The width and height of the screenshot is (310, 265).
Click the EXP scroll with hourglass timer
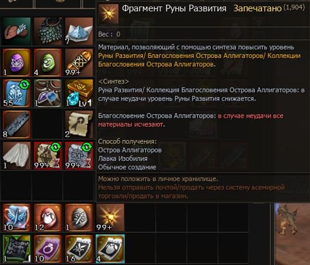click(x=79, y=156)
